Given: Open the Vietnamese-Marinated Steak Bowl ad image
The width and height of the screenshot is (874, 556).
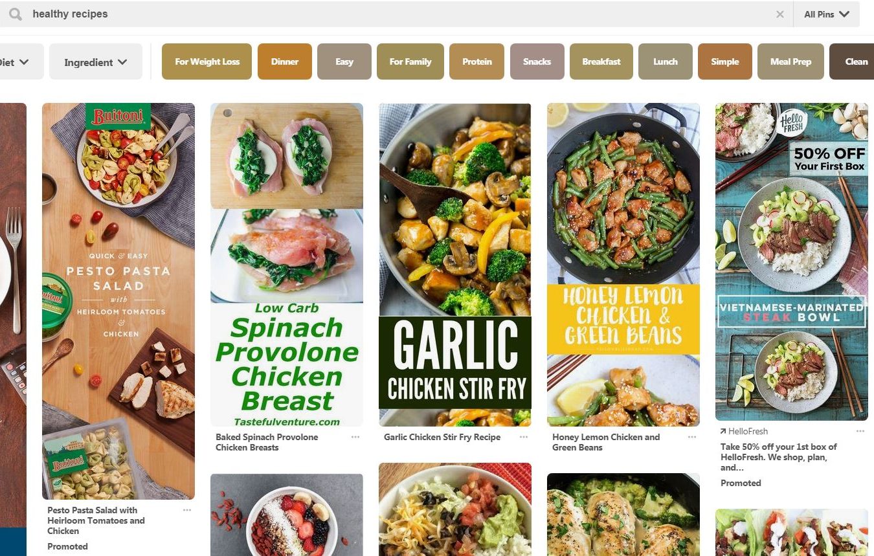Looking at the screenshot, I should [792, 261].
